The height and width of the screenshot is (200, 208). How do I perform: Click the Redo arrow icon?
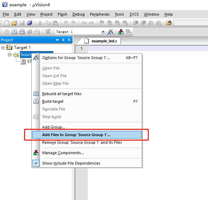pyautogui.click(x=74, y=23)
